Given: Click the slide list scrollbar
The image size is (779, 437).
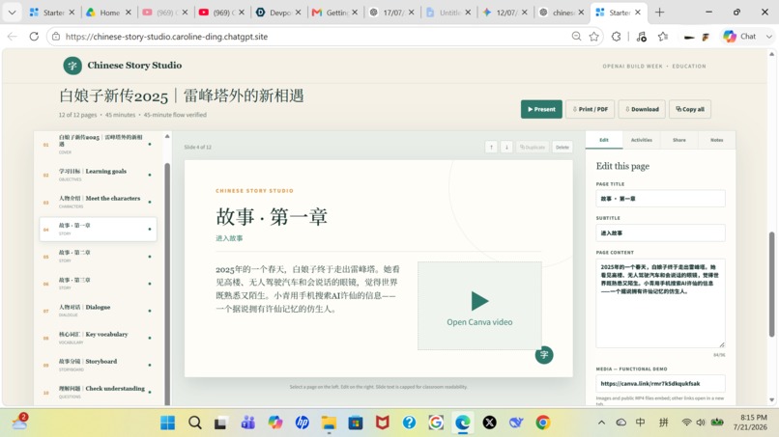Looking at the screenshot, I should click(x=167, y=284).
